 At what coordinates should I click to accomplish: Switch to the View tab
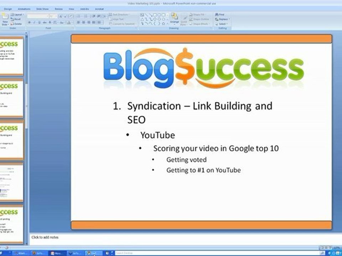(71, 9)
